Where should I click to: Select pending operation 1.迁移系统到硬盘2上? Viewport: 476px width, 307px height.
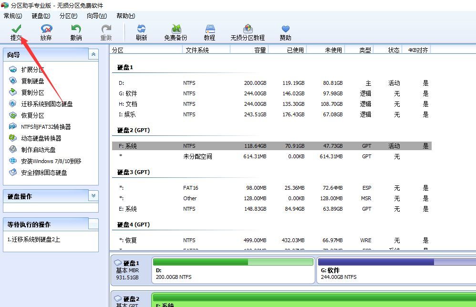click(34, 239)
